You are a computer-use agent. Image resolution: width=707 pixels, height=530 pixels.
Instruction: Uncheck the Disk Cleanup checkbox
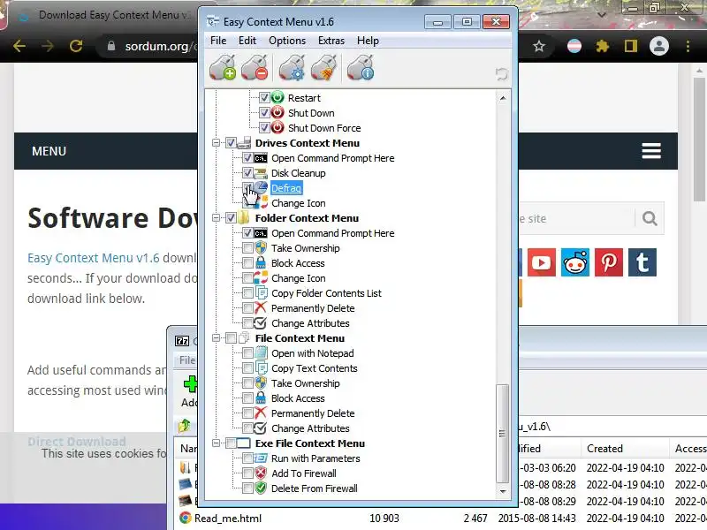tap(247, 173)
